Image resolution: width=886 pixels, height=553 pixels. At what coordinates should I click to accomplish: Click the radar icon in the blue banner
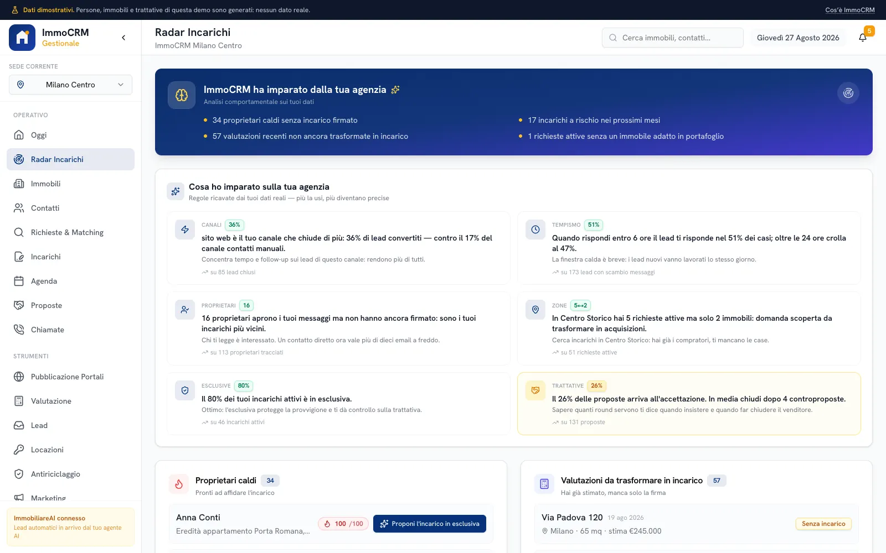pos(848,93)
